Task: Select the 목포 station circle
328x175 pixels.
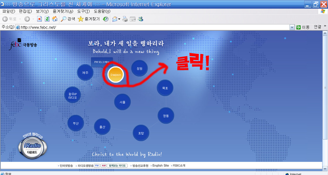Action: 165,88
